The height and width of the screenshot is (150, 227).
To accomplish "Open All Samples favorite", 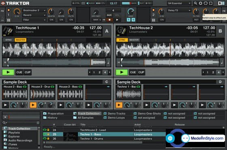I will click(x=84, y=118).
